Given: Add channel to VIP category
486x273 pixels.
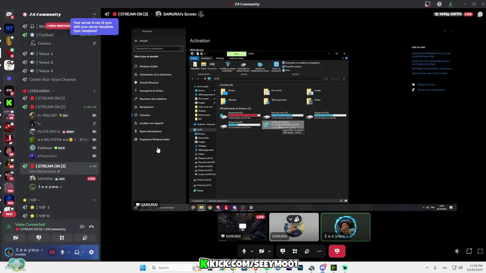Looking at the screenshot, I should pyautogui.click(x=94, y=200).
